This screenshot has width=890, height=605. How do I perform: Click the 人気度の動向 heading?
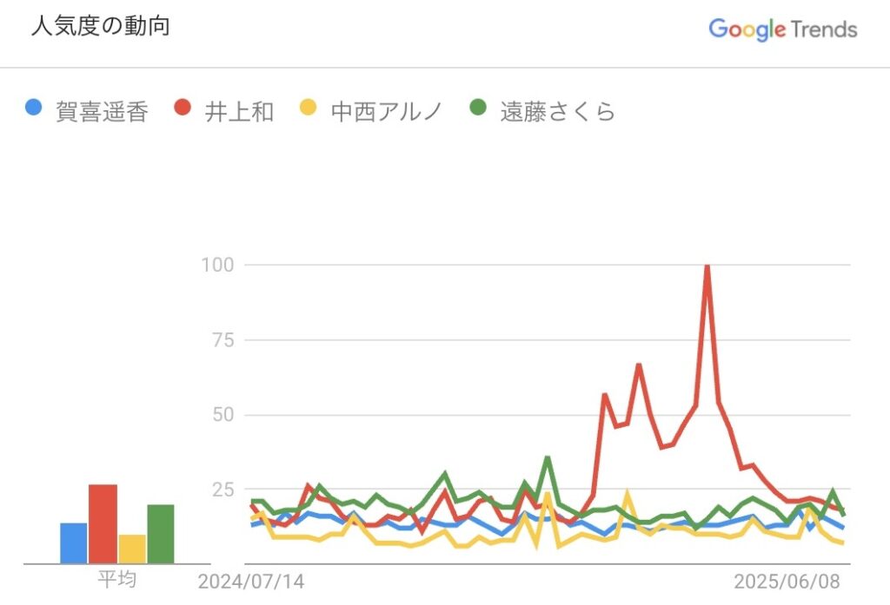(101, 26)
